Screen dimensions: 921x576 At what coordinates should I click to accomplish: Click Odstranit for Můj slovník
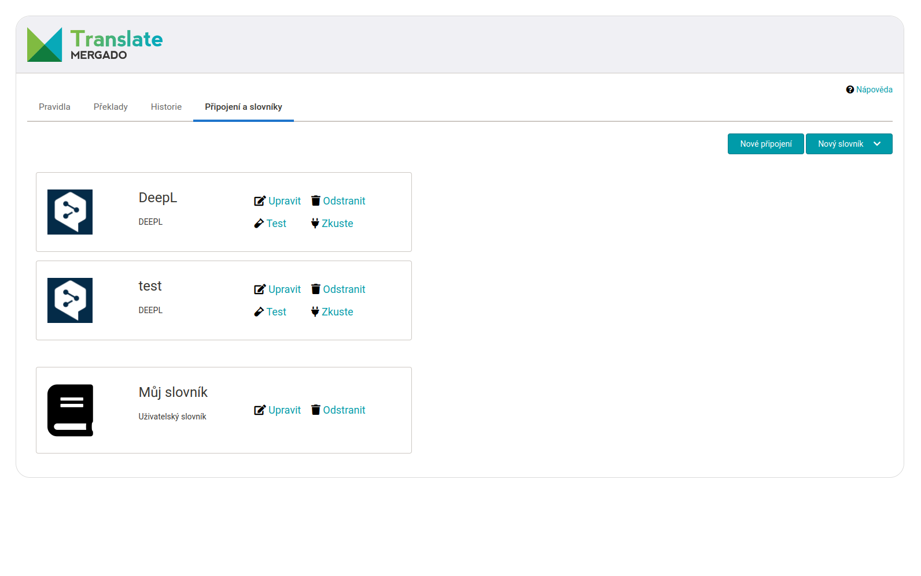[x=344, y=410]
